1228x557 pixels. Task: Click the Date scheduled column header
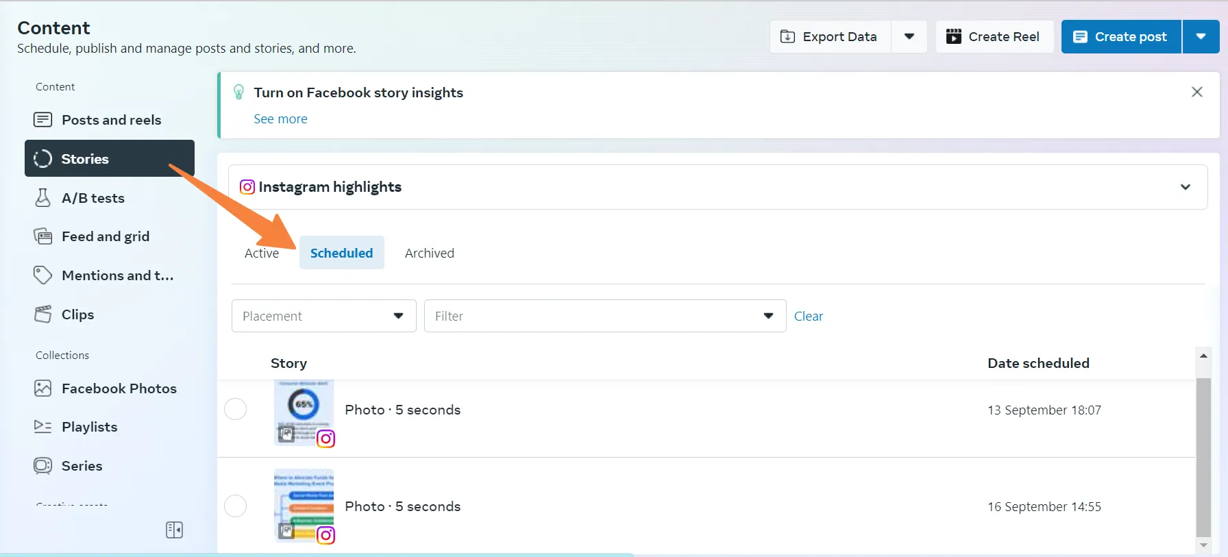click(1038, 363)
